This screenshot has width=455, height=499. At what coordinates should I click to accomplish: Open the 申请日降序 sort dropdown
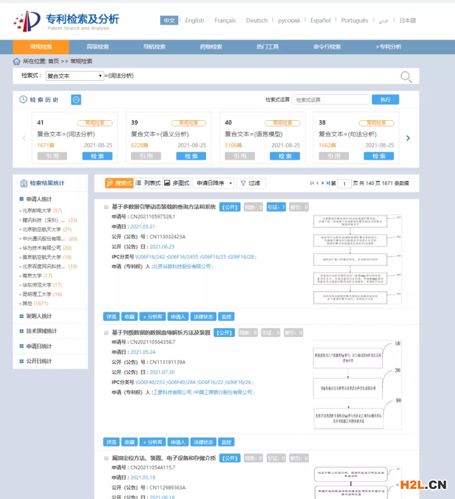tap(214, 183)
